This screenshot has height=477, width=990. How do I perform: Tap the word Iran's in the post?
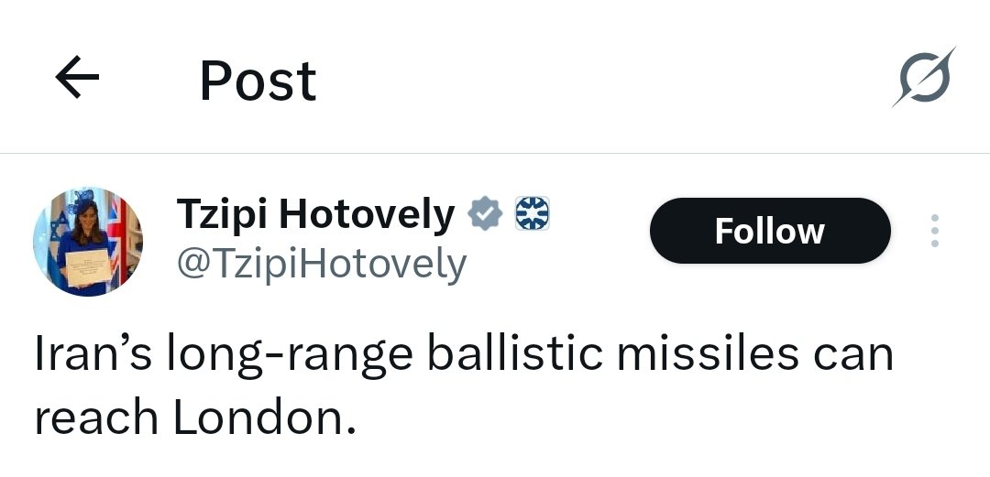pos(93,354)
